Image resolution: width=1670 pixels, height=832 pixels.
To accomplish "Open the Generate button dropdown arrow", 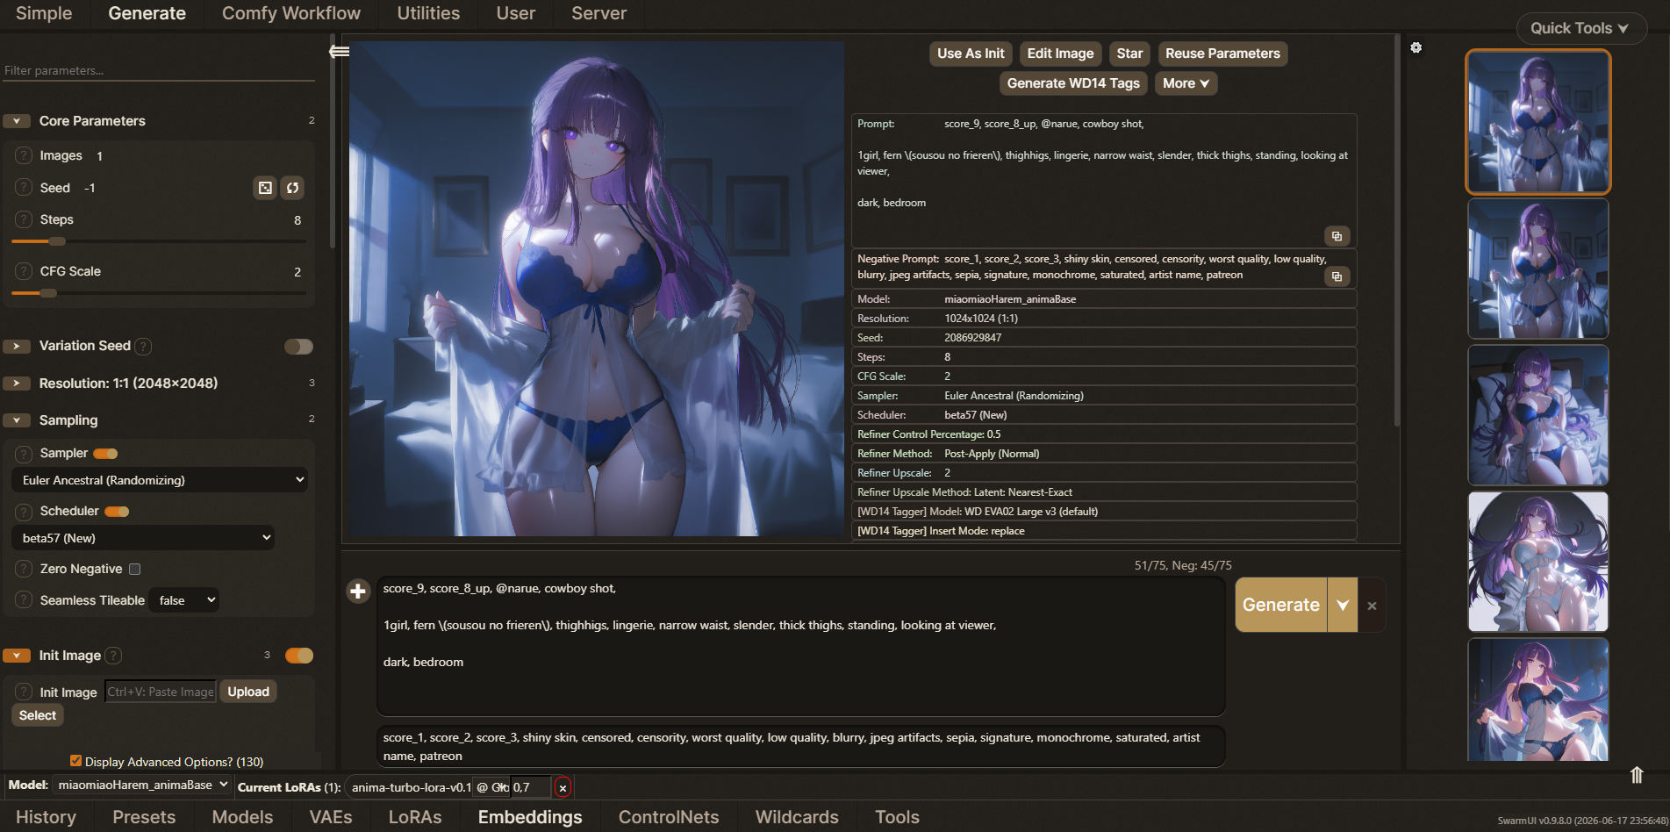I will click(x=1343, y=606).
